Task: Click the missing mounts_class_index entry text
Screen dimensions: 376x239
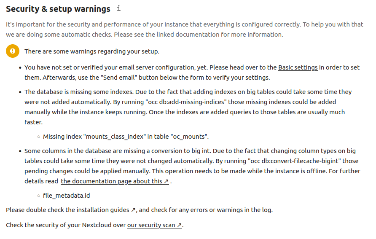Action: [x=126, y=137]
